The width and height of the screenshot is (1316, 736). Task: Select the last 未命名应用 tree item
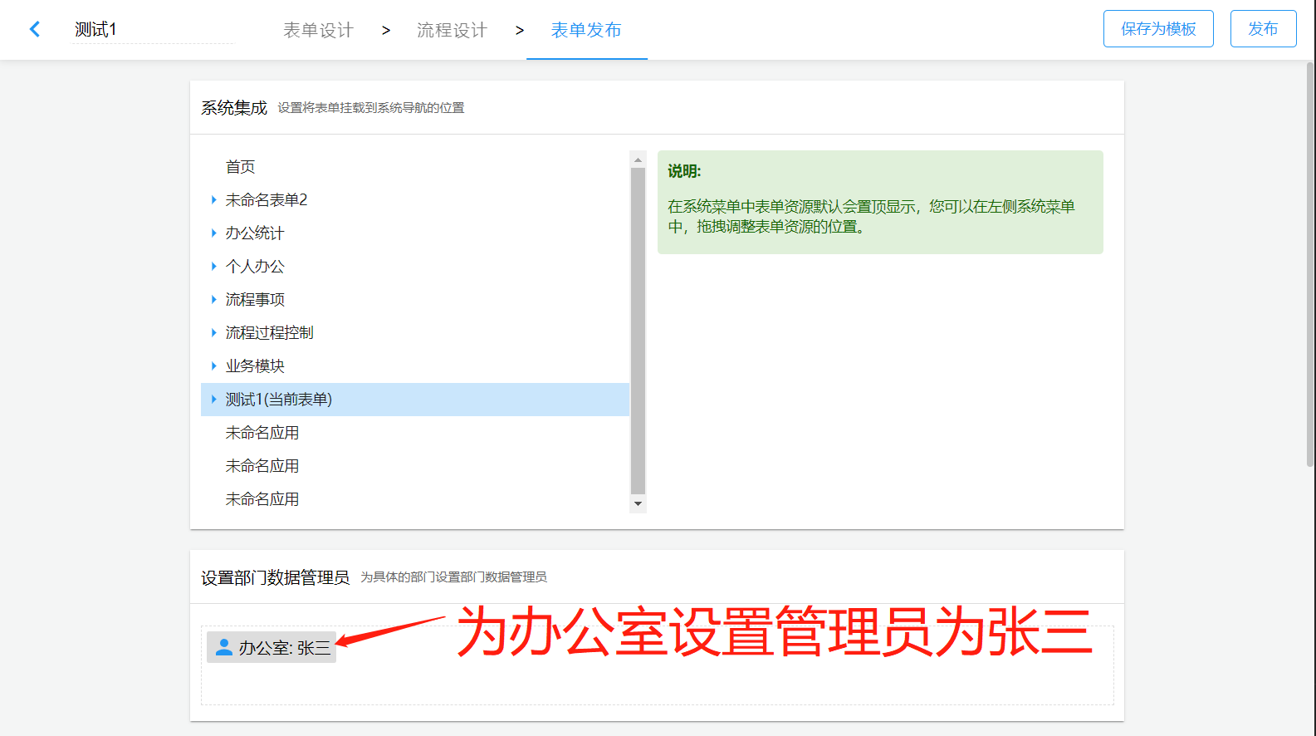point(262,499)
